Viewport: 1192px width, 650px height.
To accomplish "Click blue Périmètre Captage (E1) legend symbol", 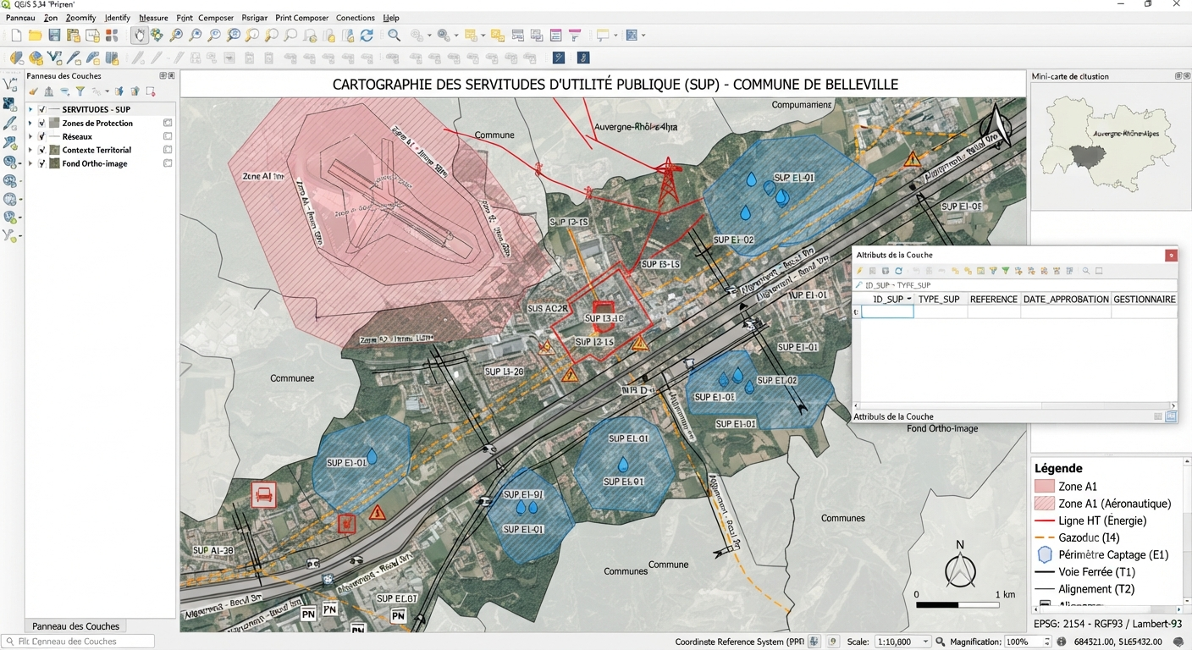I will pos(1045,554).
